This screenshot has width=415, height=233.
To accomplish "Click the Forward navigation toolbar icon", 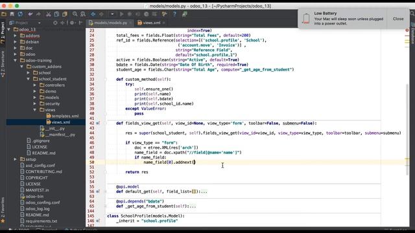I will tap(101, 14).
